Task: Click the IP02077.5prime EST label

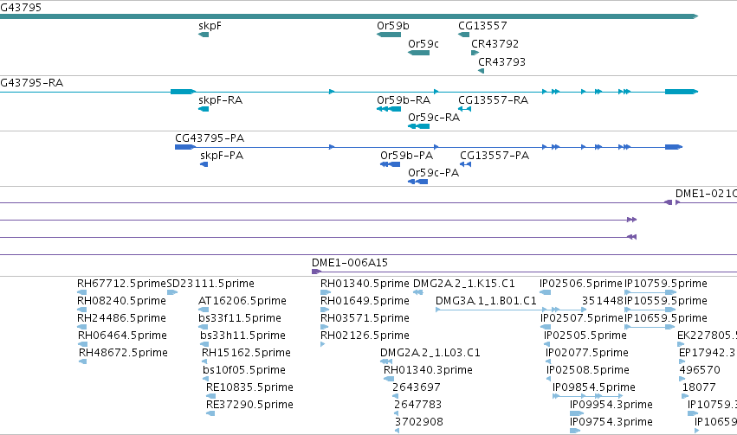Action: point(587,353)
